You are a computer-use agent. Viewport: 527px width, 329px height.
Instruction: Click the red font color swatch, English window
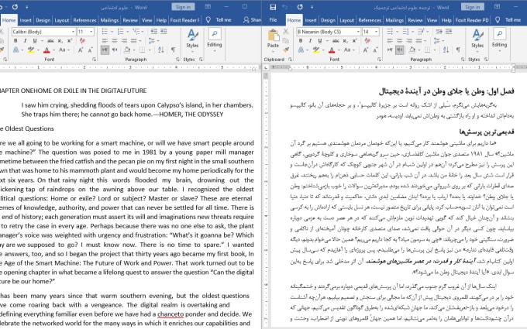[x=46, y=50]
